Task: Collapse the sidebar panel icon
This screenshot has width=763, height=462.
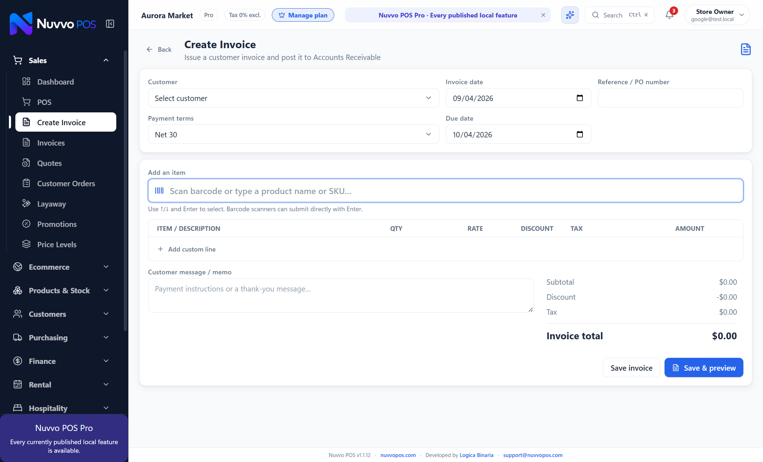Action: [110, 24]
